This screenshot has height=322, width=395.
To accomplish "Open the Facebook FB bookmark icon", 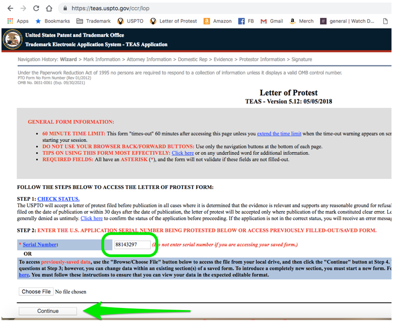I will [241, 21].
